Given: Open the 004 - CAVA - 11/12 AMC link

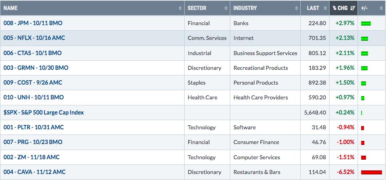Looking at the screenshot, I should 34,172.
